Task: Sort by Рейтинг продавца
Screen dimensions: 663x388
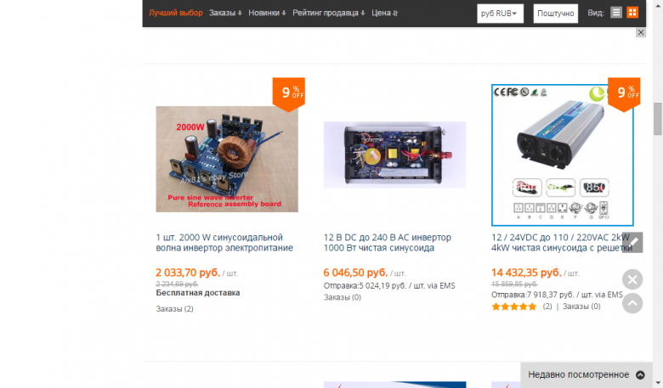Action: [329, 13]
